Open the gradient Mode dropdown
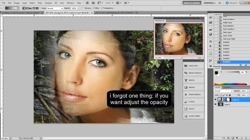Image resolution: width=250 pixels, height=140 pixels. pyautogui.click(x=55, y=8)
